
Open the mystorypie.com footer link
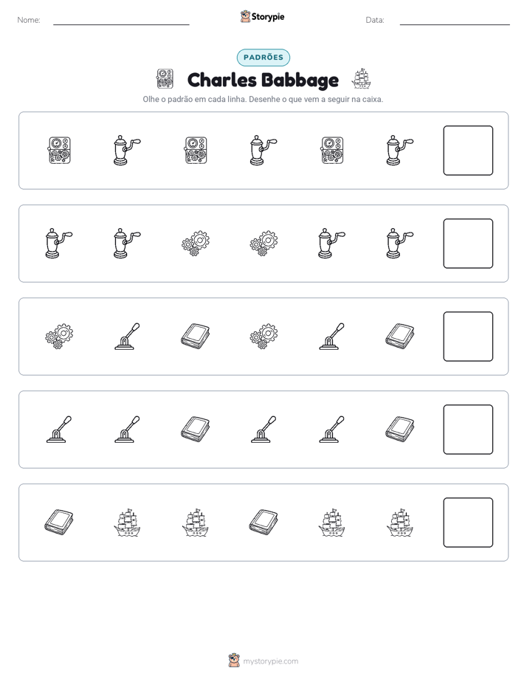click(270, 661)
